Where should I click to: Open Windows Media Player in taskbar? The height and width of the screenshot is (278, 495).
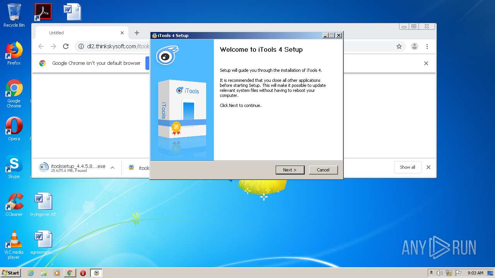(x=57, y=273)
